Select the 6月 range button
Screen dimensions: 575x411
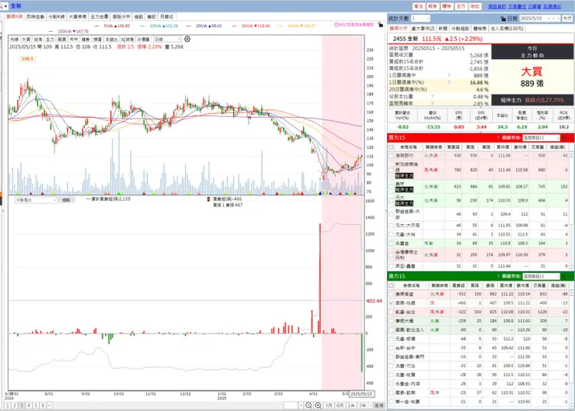[340, 405]
